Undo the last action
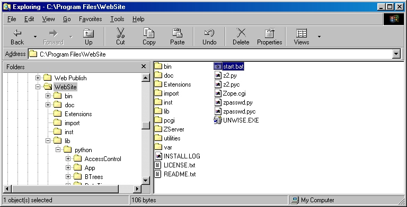This screenshot has height=207, width=407. click(209, 37)
